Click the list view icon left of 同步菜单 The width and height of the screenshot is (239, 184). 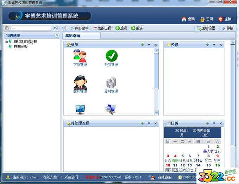pyautogui.click(x=64, y=28)
